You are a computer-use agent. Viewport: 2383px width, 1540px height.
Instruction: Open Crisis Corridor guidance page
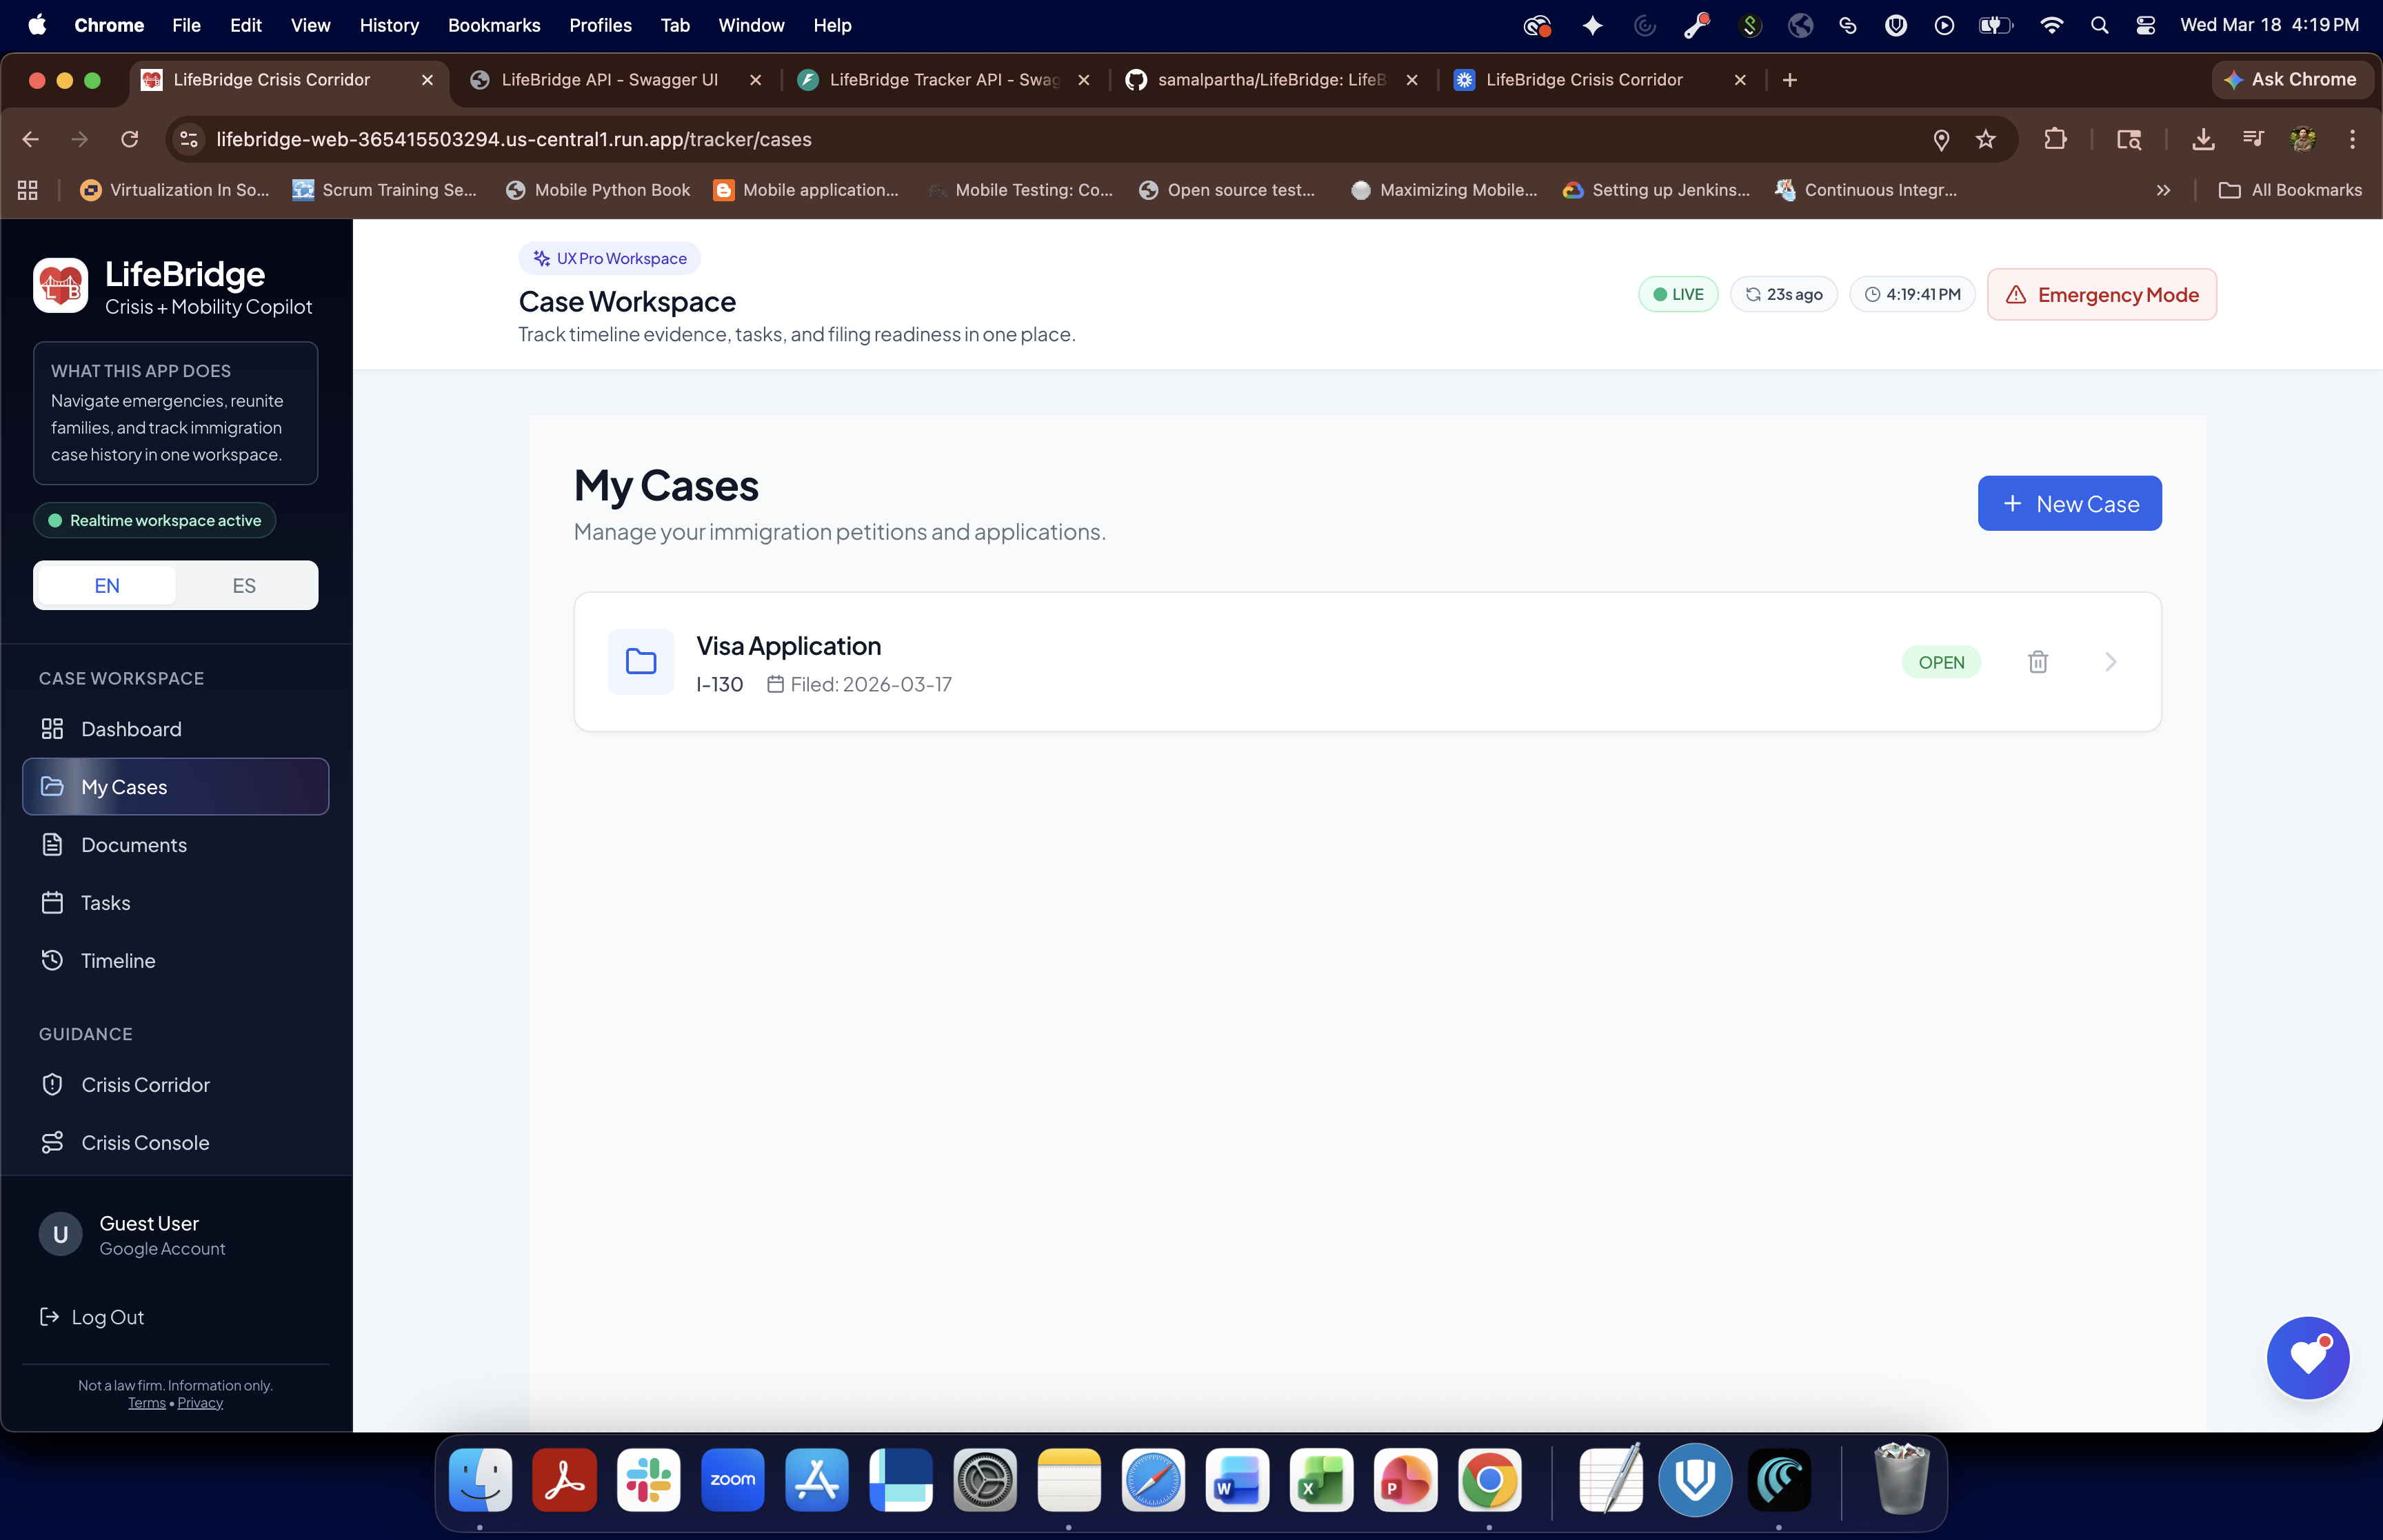click(x=145, y=1084)
